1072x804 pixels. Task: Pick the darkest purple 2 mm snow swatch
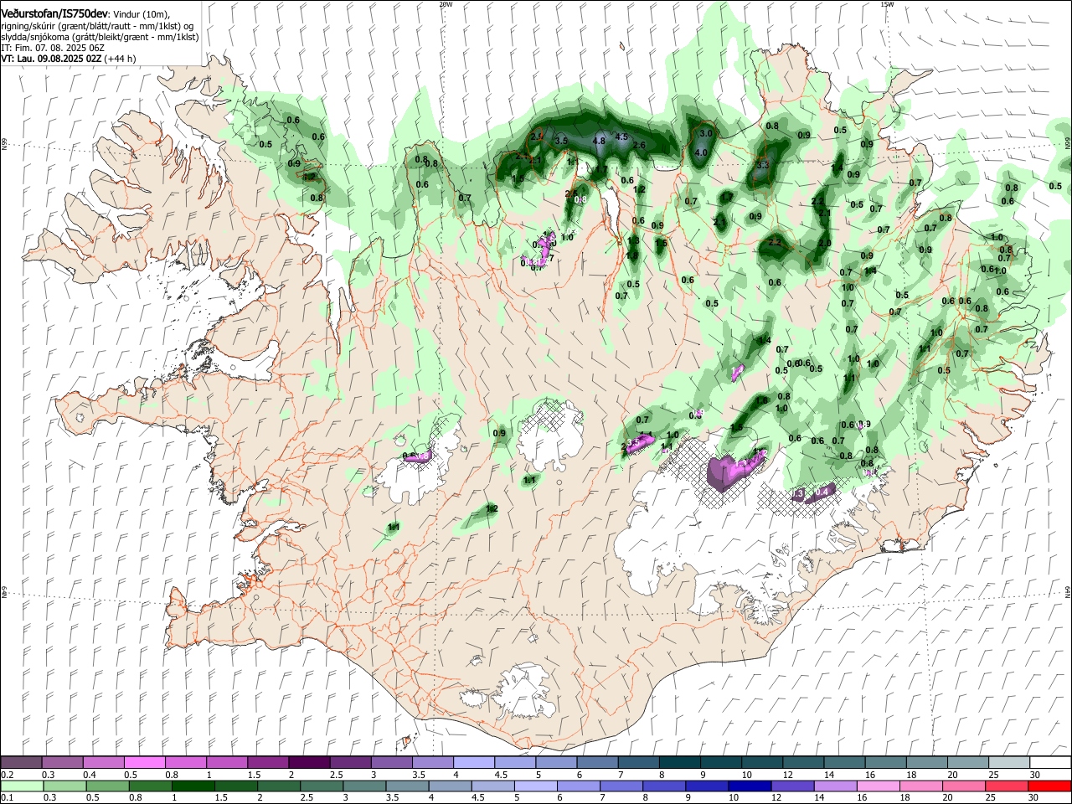pyautogui.click(x=308, y=762)
